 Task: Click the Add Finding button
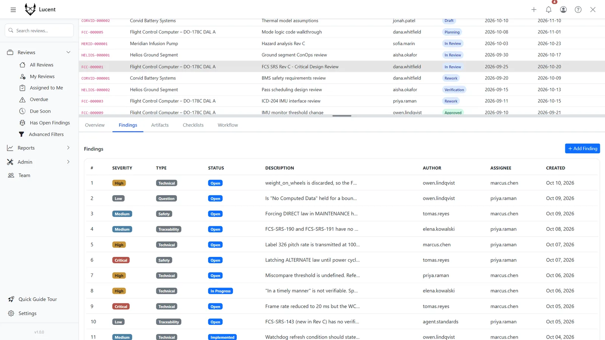click(x=582, y=149)
